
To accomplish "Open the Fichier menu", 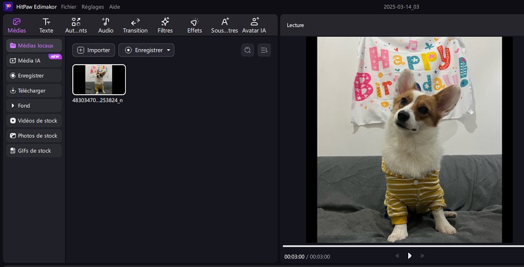I will tap(68, 7).
